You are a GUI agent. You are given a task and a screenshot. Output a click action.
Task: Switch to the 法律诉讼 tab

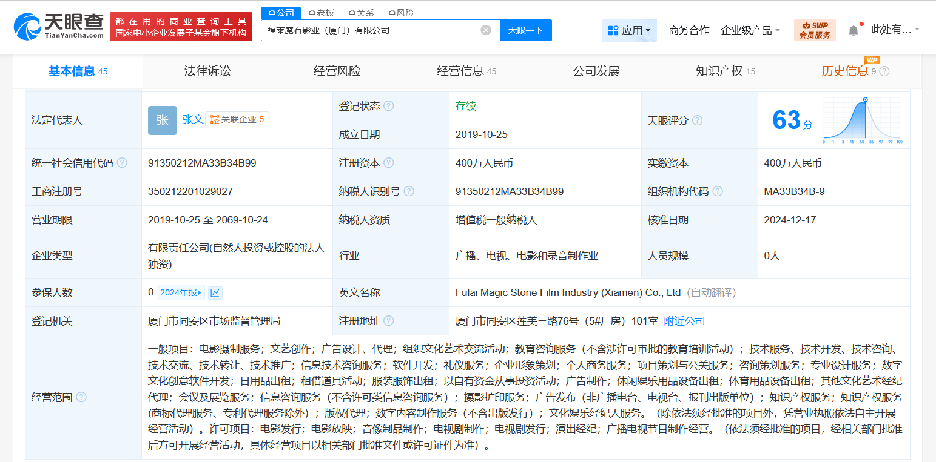pos(207,71)
